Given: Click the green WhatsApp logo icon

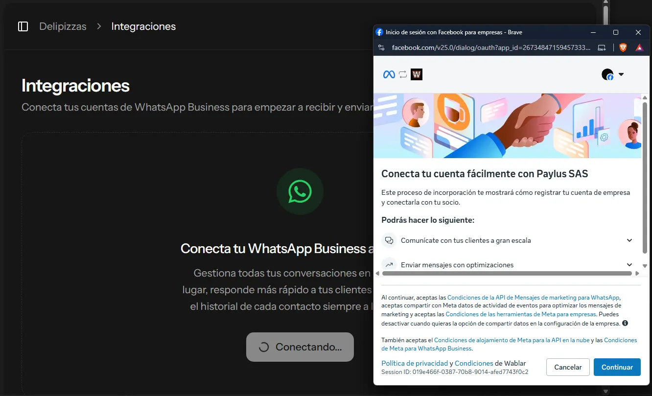Looking at the screenshot, I should [300, 191].
